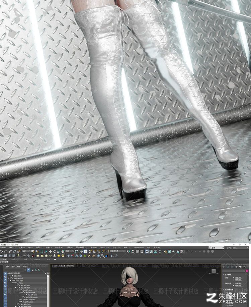Click the Scene Explorer search field
Image resolution: width=251 pixels, height=307 pixels.
[x=14, y=270]
